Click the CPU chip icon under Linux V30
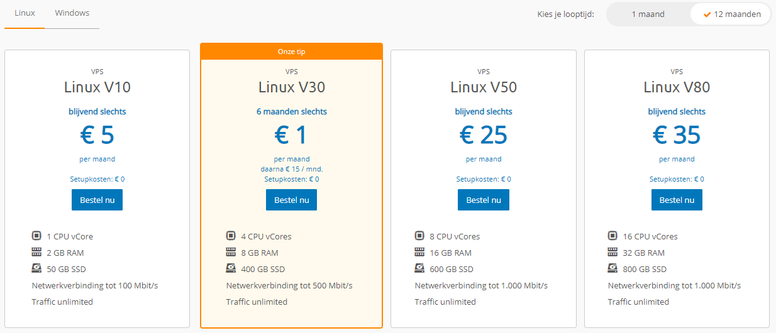This screenshot has height=333, width=776. 231,236
